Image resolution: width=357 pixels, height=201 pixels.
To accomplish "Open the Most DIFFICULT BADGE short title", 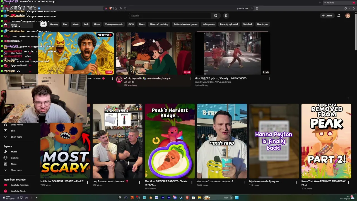I will (166, 183).
